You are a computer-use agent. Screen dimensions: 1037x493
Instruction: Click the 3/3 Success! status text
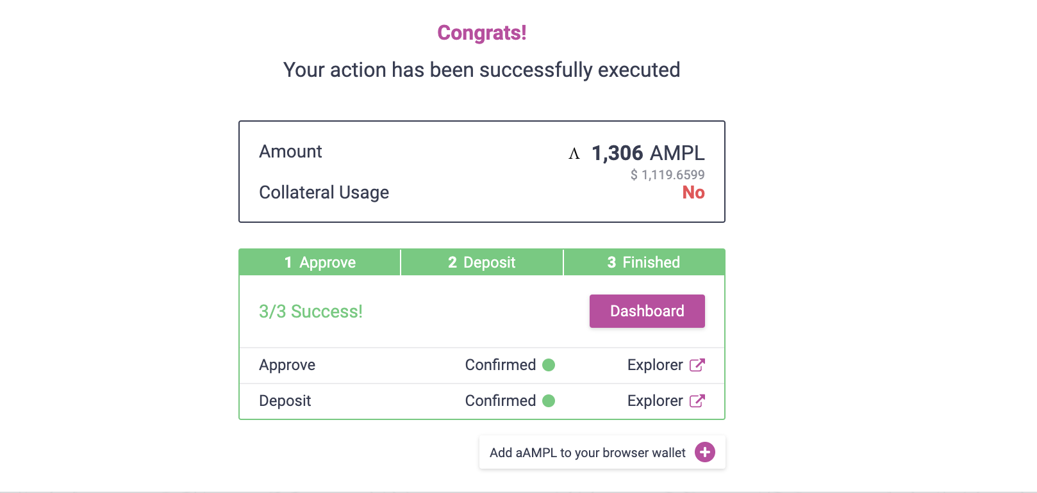point(311,312)
